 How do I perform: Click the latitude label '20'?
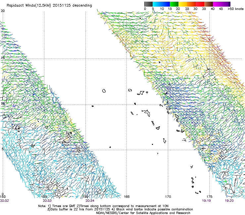pyautogui.click(x=3, y=11)
